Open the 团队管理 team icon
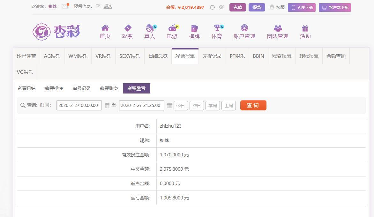Image resolution: width=374 pixels, height=217 pixels. [278, 28]
